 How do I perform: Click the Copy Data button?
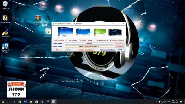coord(119,47)
